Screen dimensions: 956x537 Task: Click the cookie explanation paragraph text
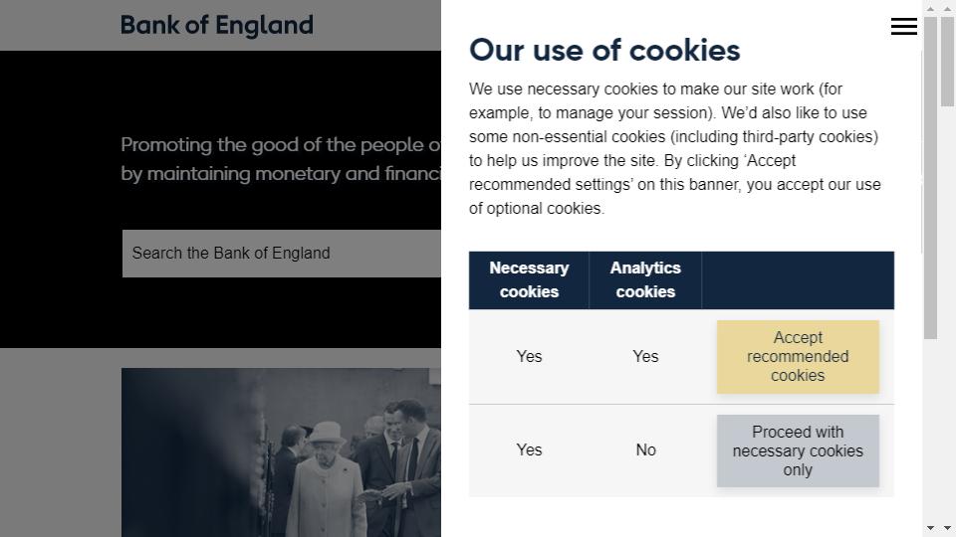(x=675, y=148)
